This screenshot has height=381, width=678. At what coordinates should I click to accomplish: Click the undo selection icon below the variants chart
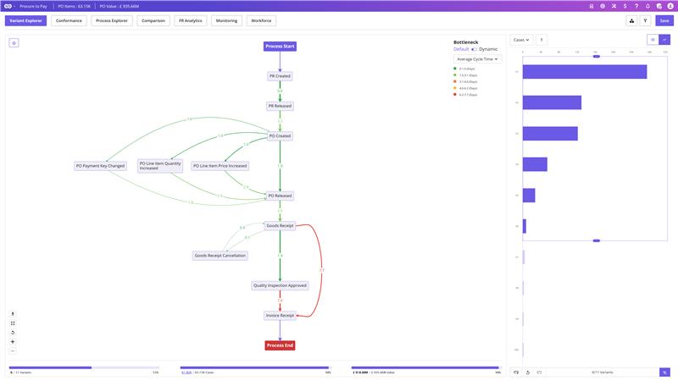click(x=528, y=372)
